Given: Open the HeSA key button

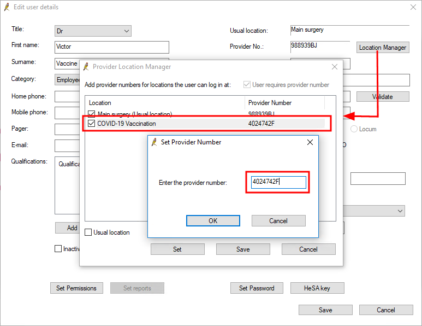Looking at the screenshot, I should pyautogui.click(x=317, y=288).
